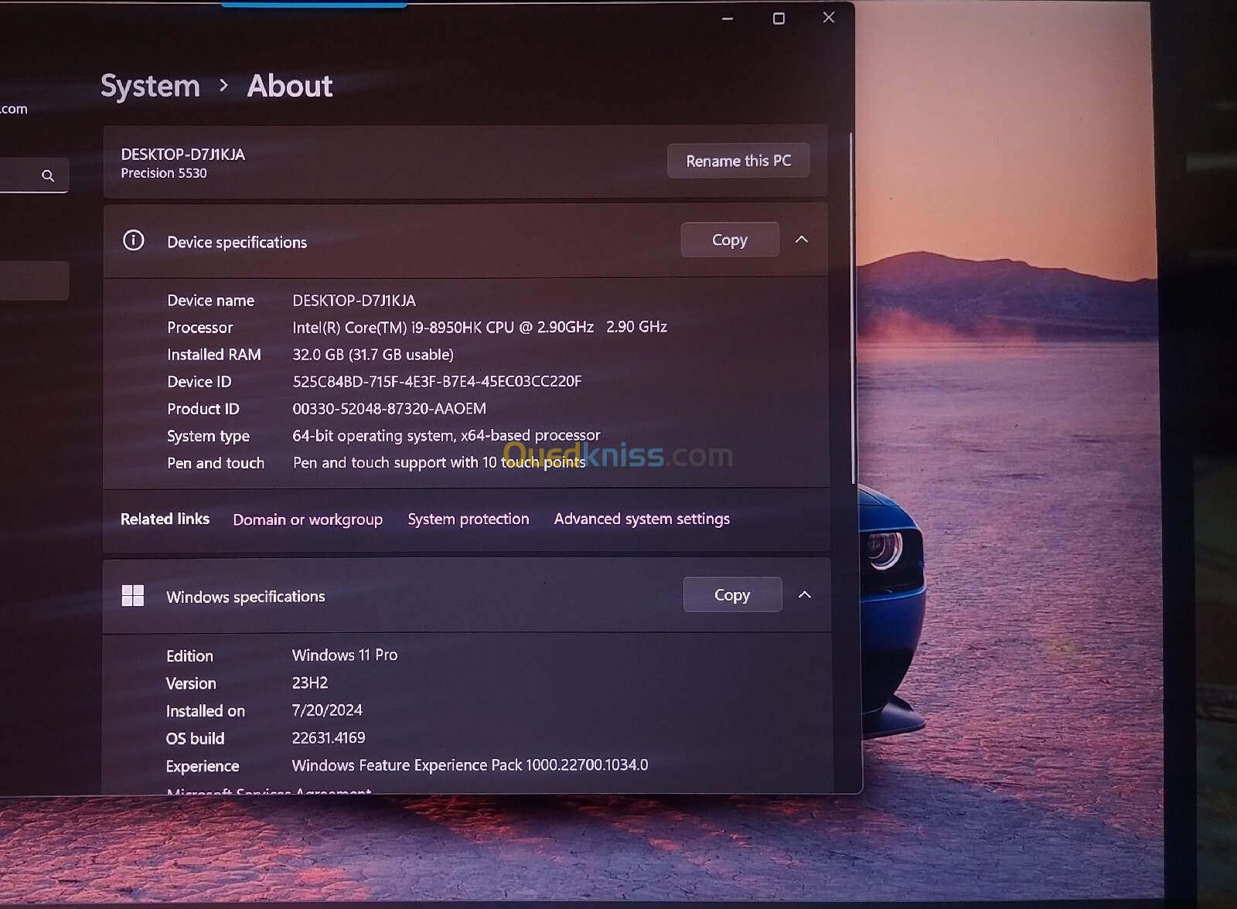
Task: Close the Settings window
Action: click(x=829, y=17)
